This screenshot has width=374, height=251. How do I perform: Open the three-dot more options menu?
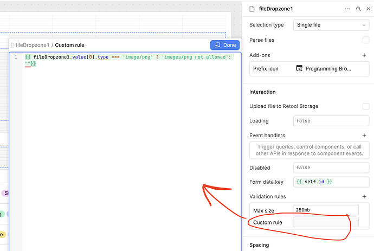(x=347, y=9)
